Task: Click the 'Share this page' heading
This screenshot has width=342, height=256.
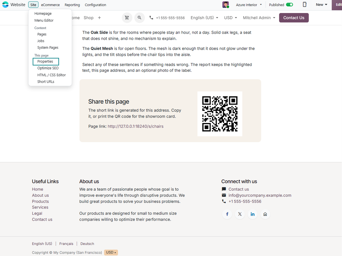Action: pyautogui.click(x=109, y=102)
